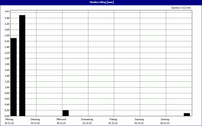Click the date 29.11.22
Viewport: 202px width, 126px height.
click(x=35, y=123)
